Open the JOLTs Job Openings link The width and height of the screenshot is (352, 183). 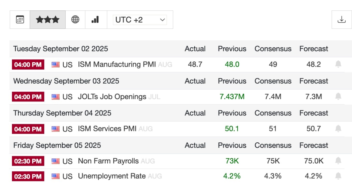click(112, 97)
